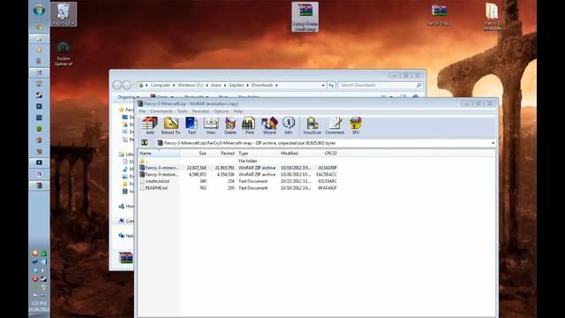Select the README.txt file row
565x318 pixels.
coord(238,188)
